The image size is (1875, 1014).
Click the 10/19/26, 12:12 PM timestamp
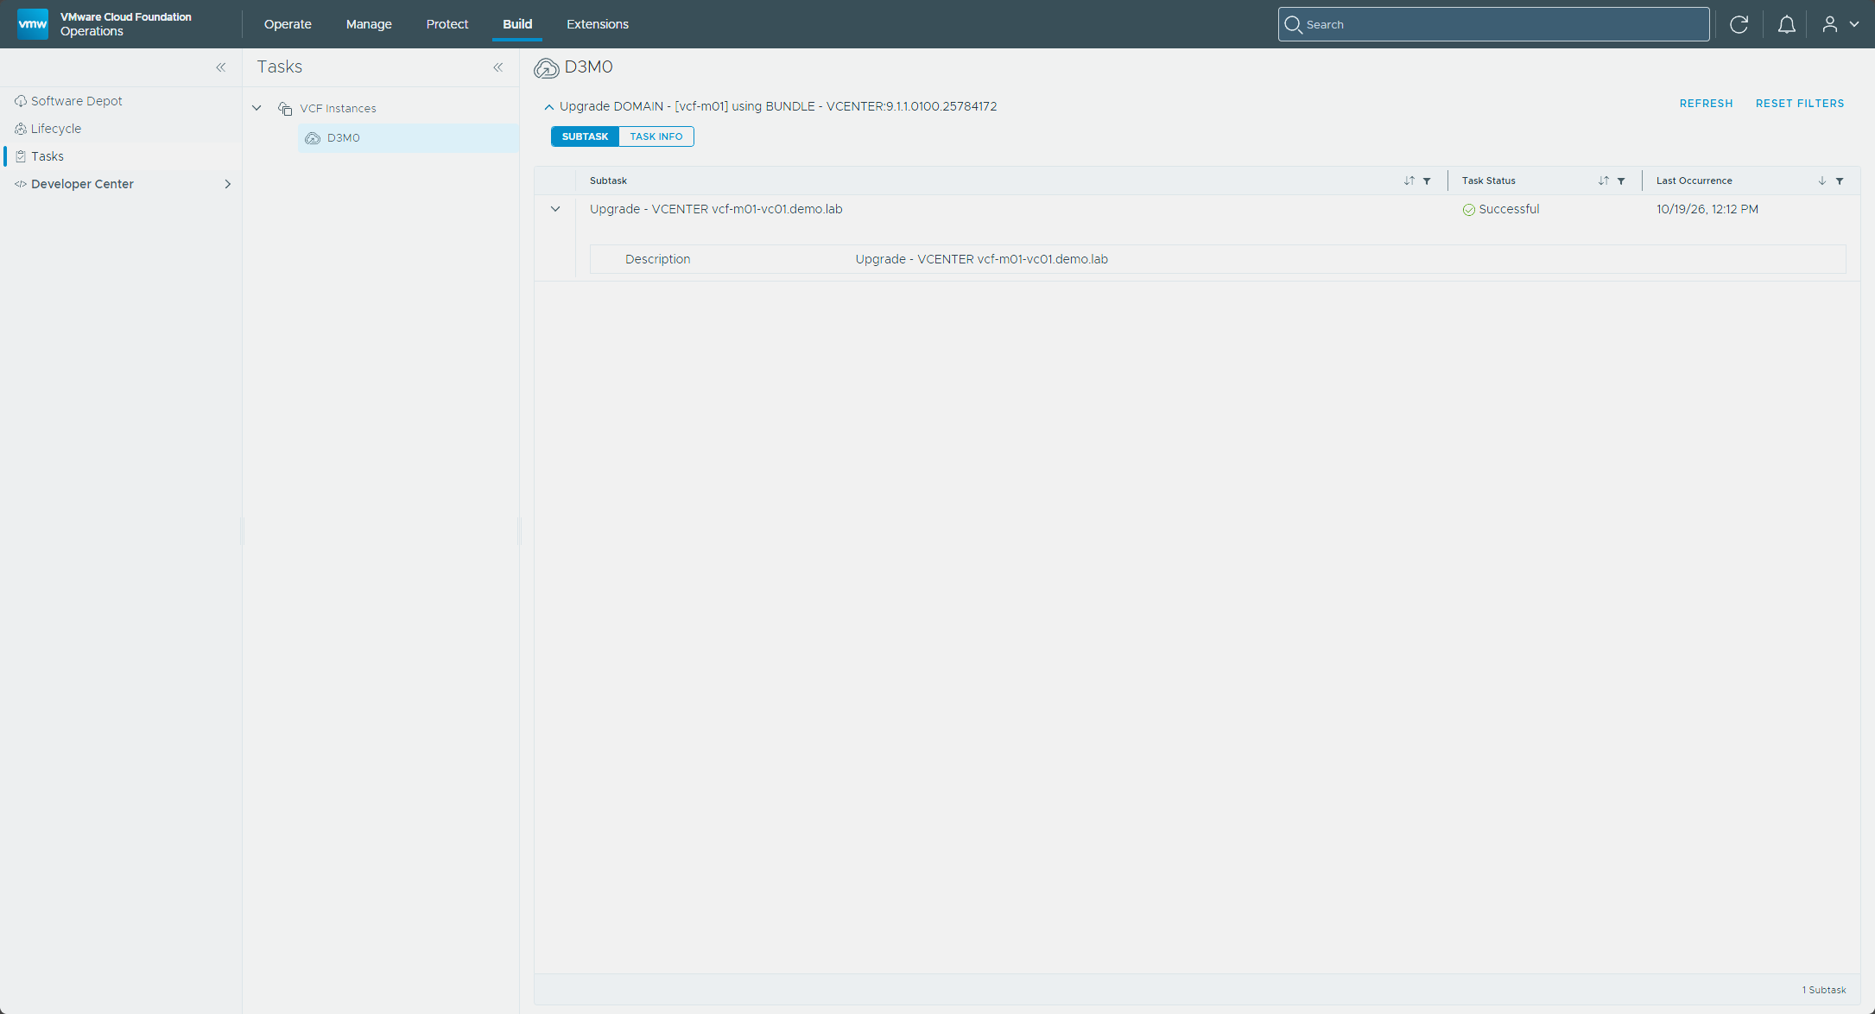pos(1707,209)
